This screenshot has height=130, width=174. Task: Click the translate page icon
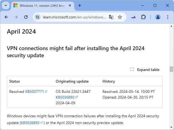[x=111, y=17]
